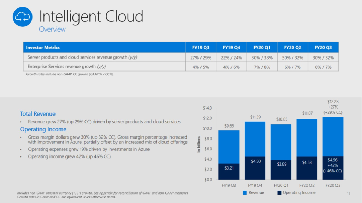Click the FY19 Q4 axis label on chart
This screenshot has width=362, height=203.
[x=256, y=185]
